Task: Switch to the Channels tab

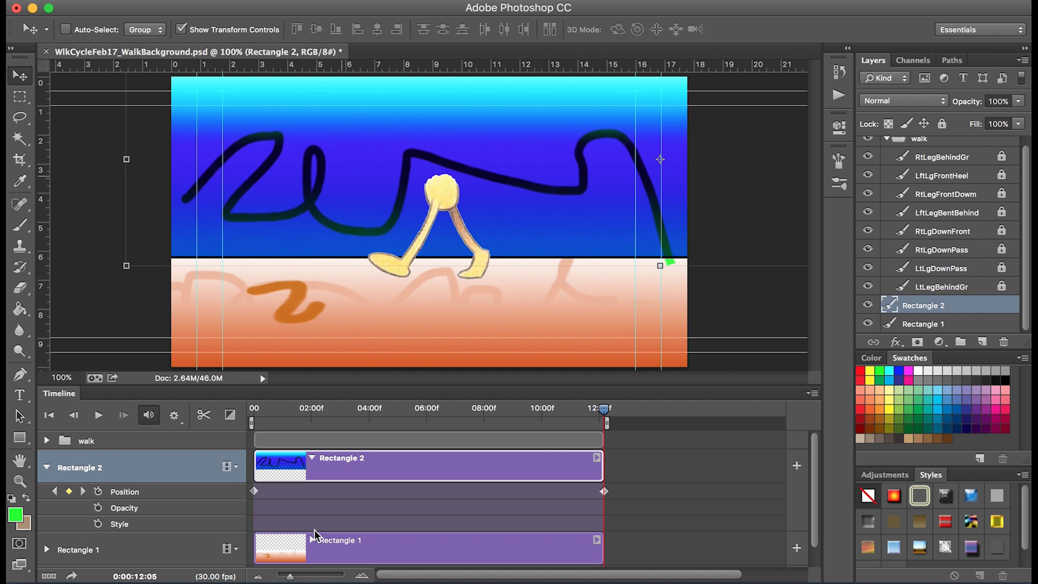Action: pyautogui.click(x=913, y=60)
